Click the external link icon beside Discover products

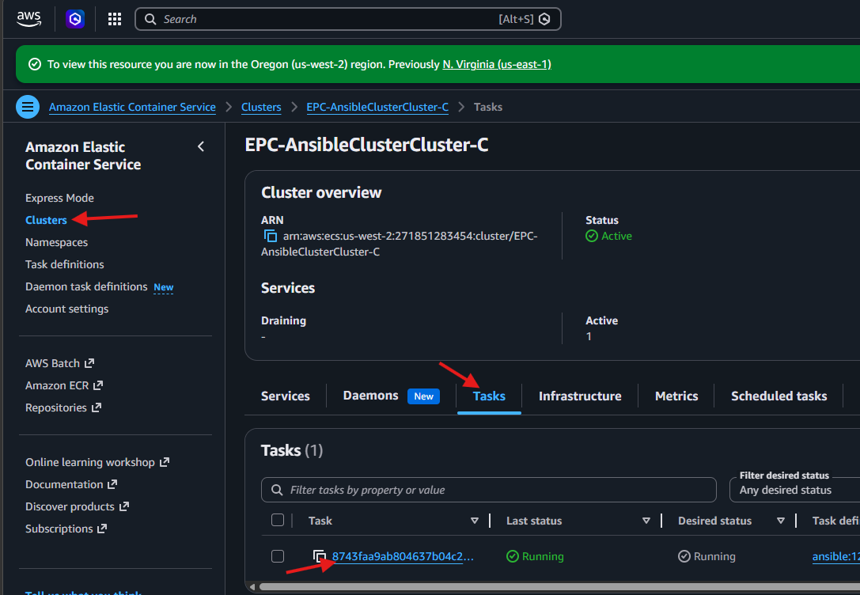[124, 506]
